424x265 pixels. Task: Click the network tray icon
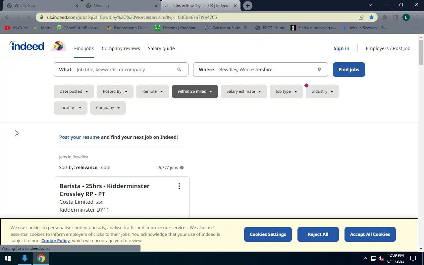tap(373, 258)
